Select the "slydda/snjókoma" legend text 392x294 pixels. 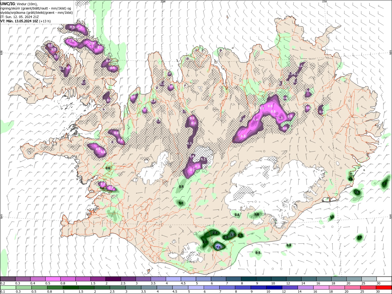click(x=13, y=13)
